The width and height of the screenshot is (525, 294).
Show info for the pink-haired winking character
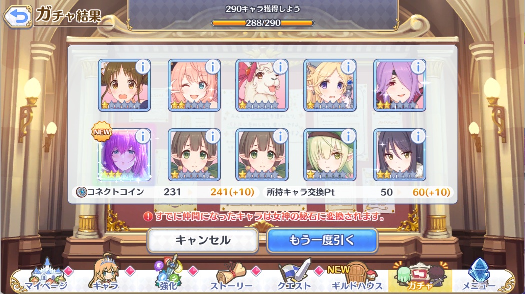tap(213, 67)
